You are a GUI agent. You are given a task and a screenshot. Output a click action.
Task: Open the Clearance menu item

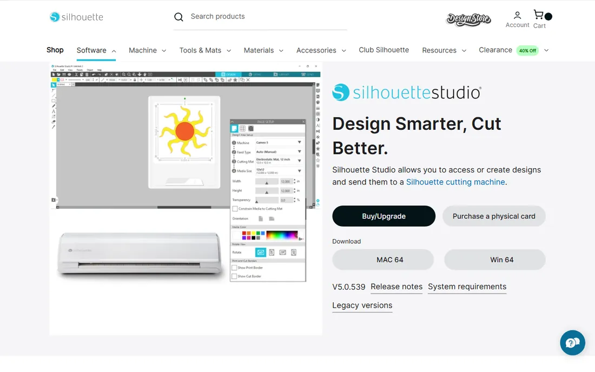click(x=495, y=50)
